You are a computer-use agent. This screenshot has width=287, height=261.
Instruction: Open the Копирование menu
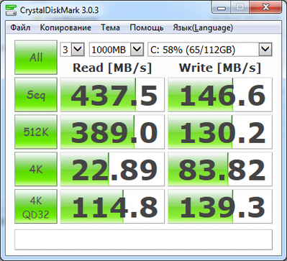coord(65,28)
